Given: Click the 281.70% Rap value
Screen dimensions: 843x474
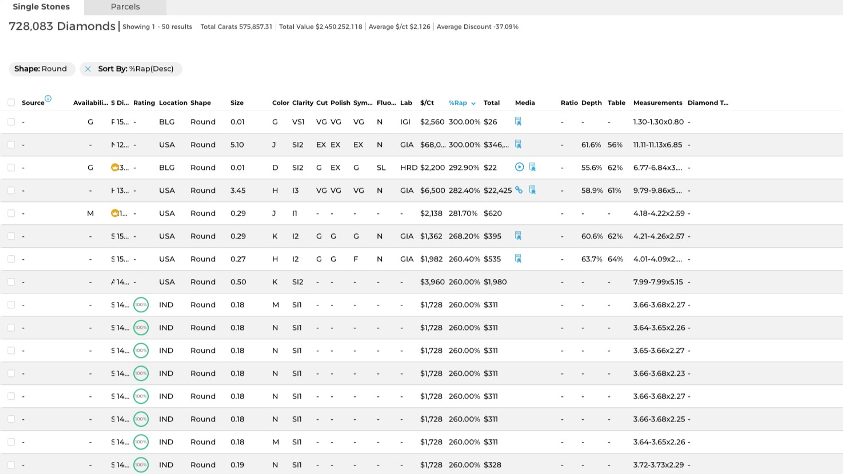Looking at the screenshot, I should coord(463,213).
